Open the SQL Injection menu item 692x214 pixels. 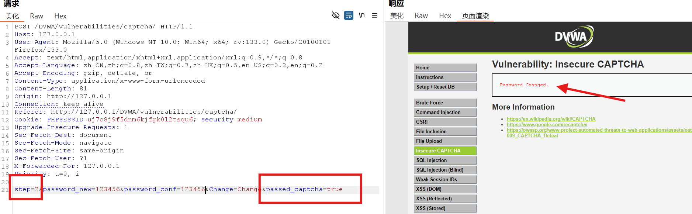(445, 160)
